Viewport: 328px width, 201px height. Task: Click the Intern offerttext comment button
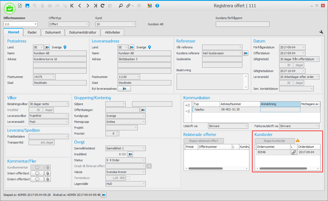coord(37,173)
